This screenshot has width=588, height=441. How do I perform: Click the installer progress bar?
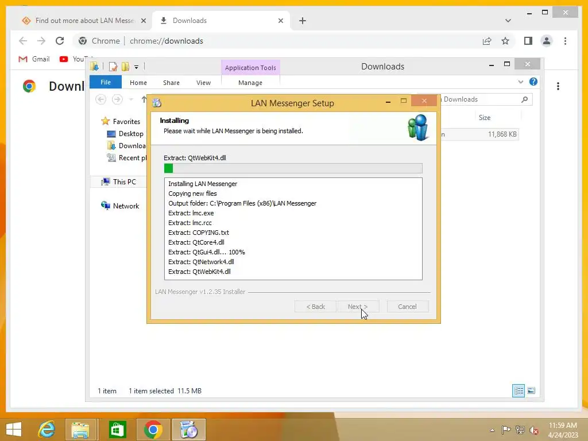coord(293,168)
